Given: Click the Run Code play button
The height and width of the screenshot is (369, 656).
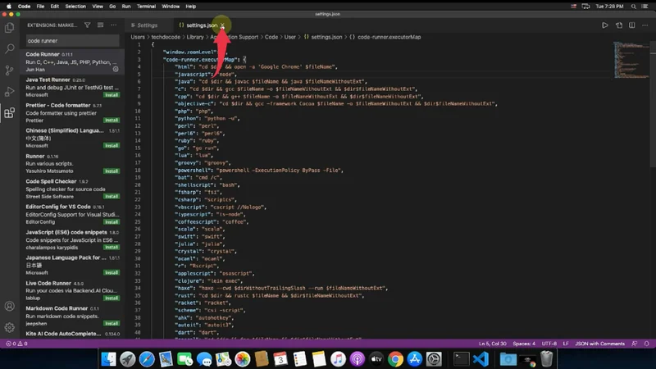Looking at the screenshot, I should [605, 25].
